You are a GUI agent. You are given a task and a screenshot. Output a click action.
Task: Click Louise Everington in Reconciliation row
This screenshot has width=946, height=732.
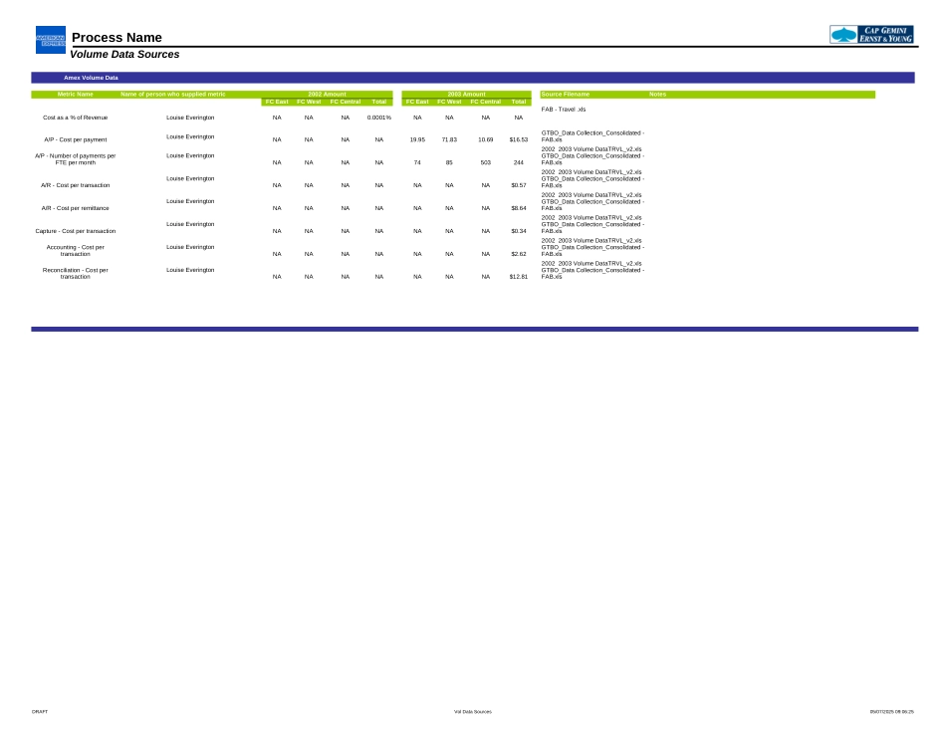[x=190, y=270]
